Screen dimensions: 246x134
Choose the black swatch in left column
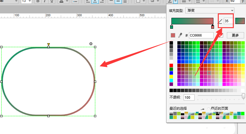pyautogui.click(x=171, y=43)
